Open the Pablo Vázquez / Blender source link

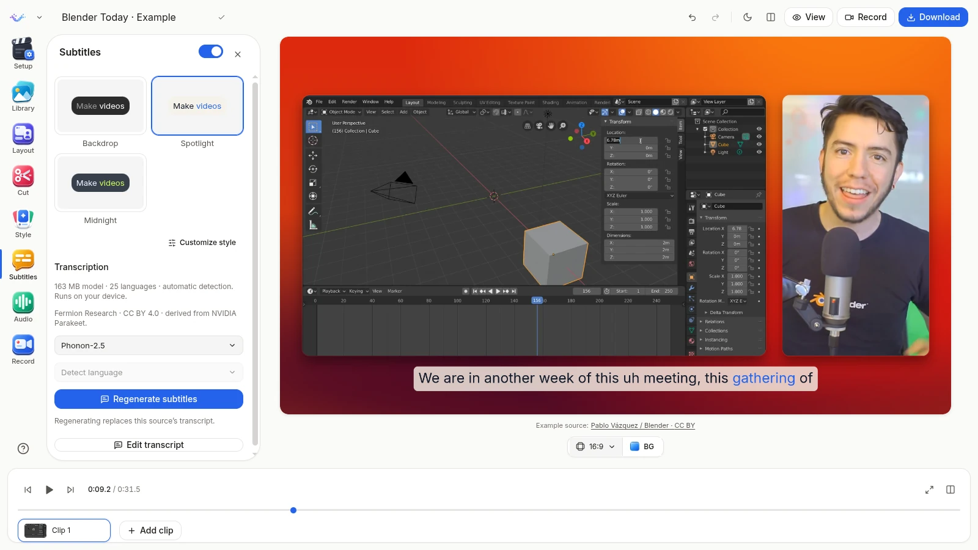click(643, 425)
